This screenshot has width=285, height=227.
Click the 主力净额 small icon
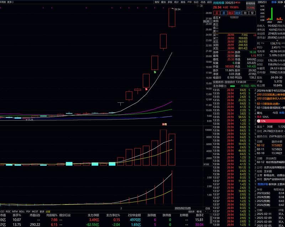(225, 86)
